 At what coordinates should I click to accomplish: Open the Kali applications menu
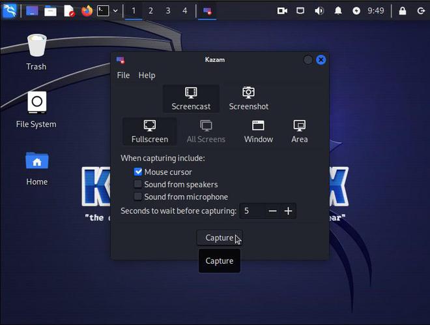coord(9,10)
